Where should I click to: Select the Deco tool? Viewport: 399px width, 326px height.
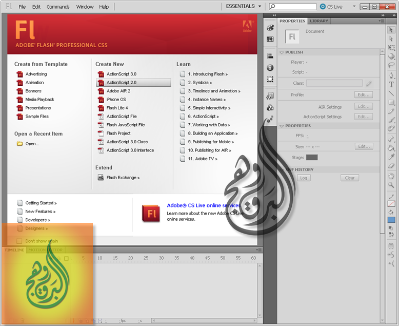point(391,129)
